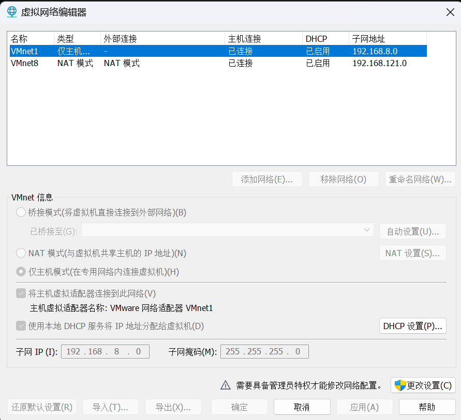461x420 pixels.
Task: Toggle 使用本地 DHCP 服务 checkbox
Action: pyautogui.click(x=21, y=326)
